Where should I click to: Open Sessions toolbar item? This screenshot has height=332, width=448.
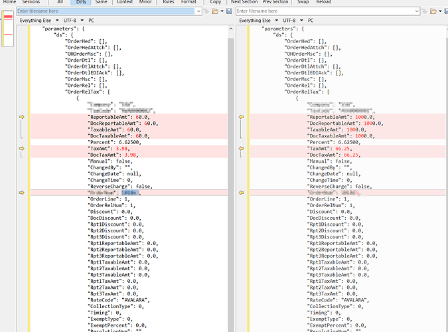(x=31, y=2)
